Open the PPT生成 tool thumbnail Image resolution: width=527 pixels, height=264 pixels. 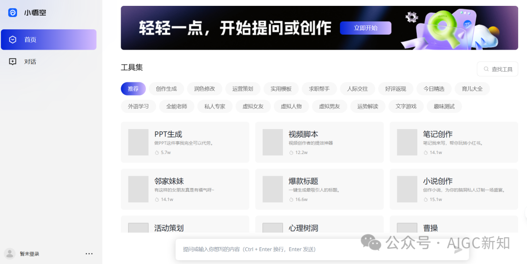pos(138,142)
